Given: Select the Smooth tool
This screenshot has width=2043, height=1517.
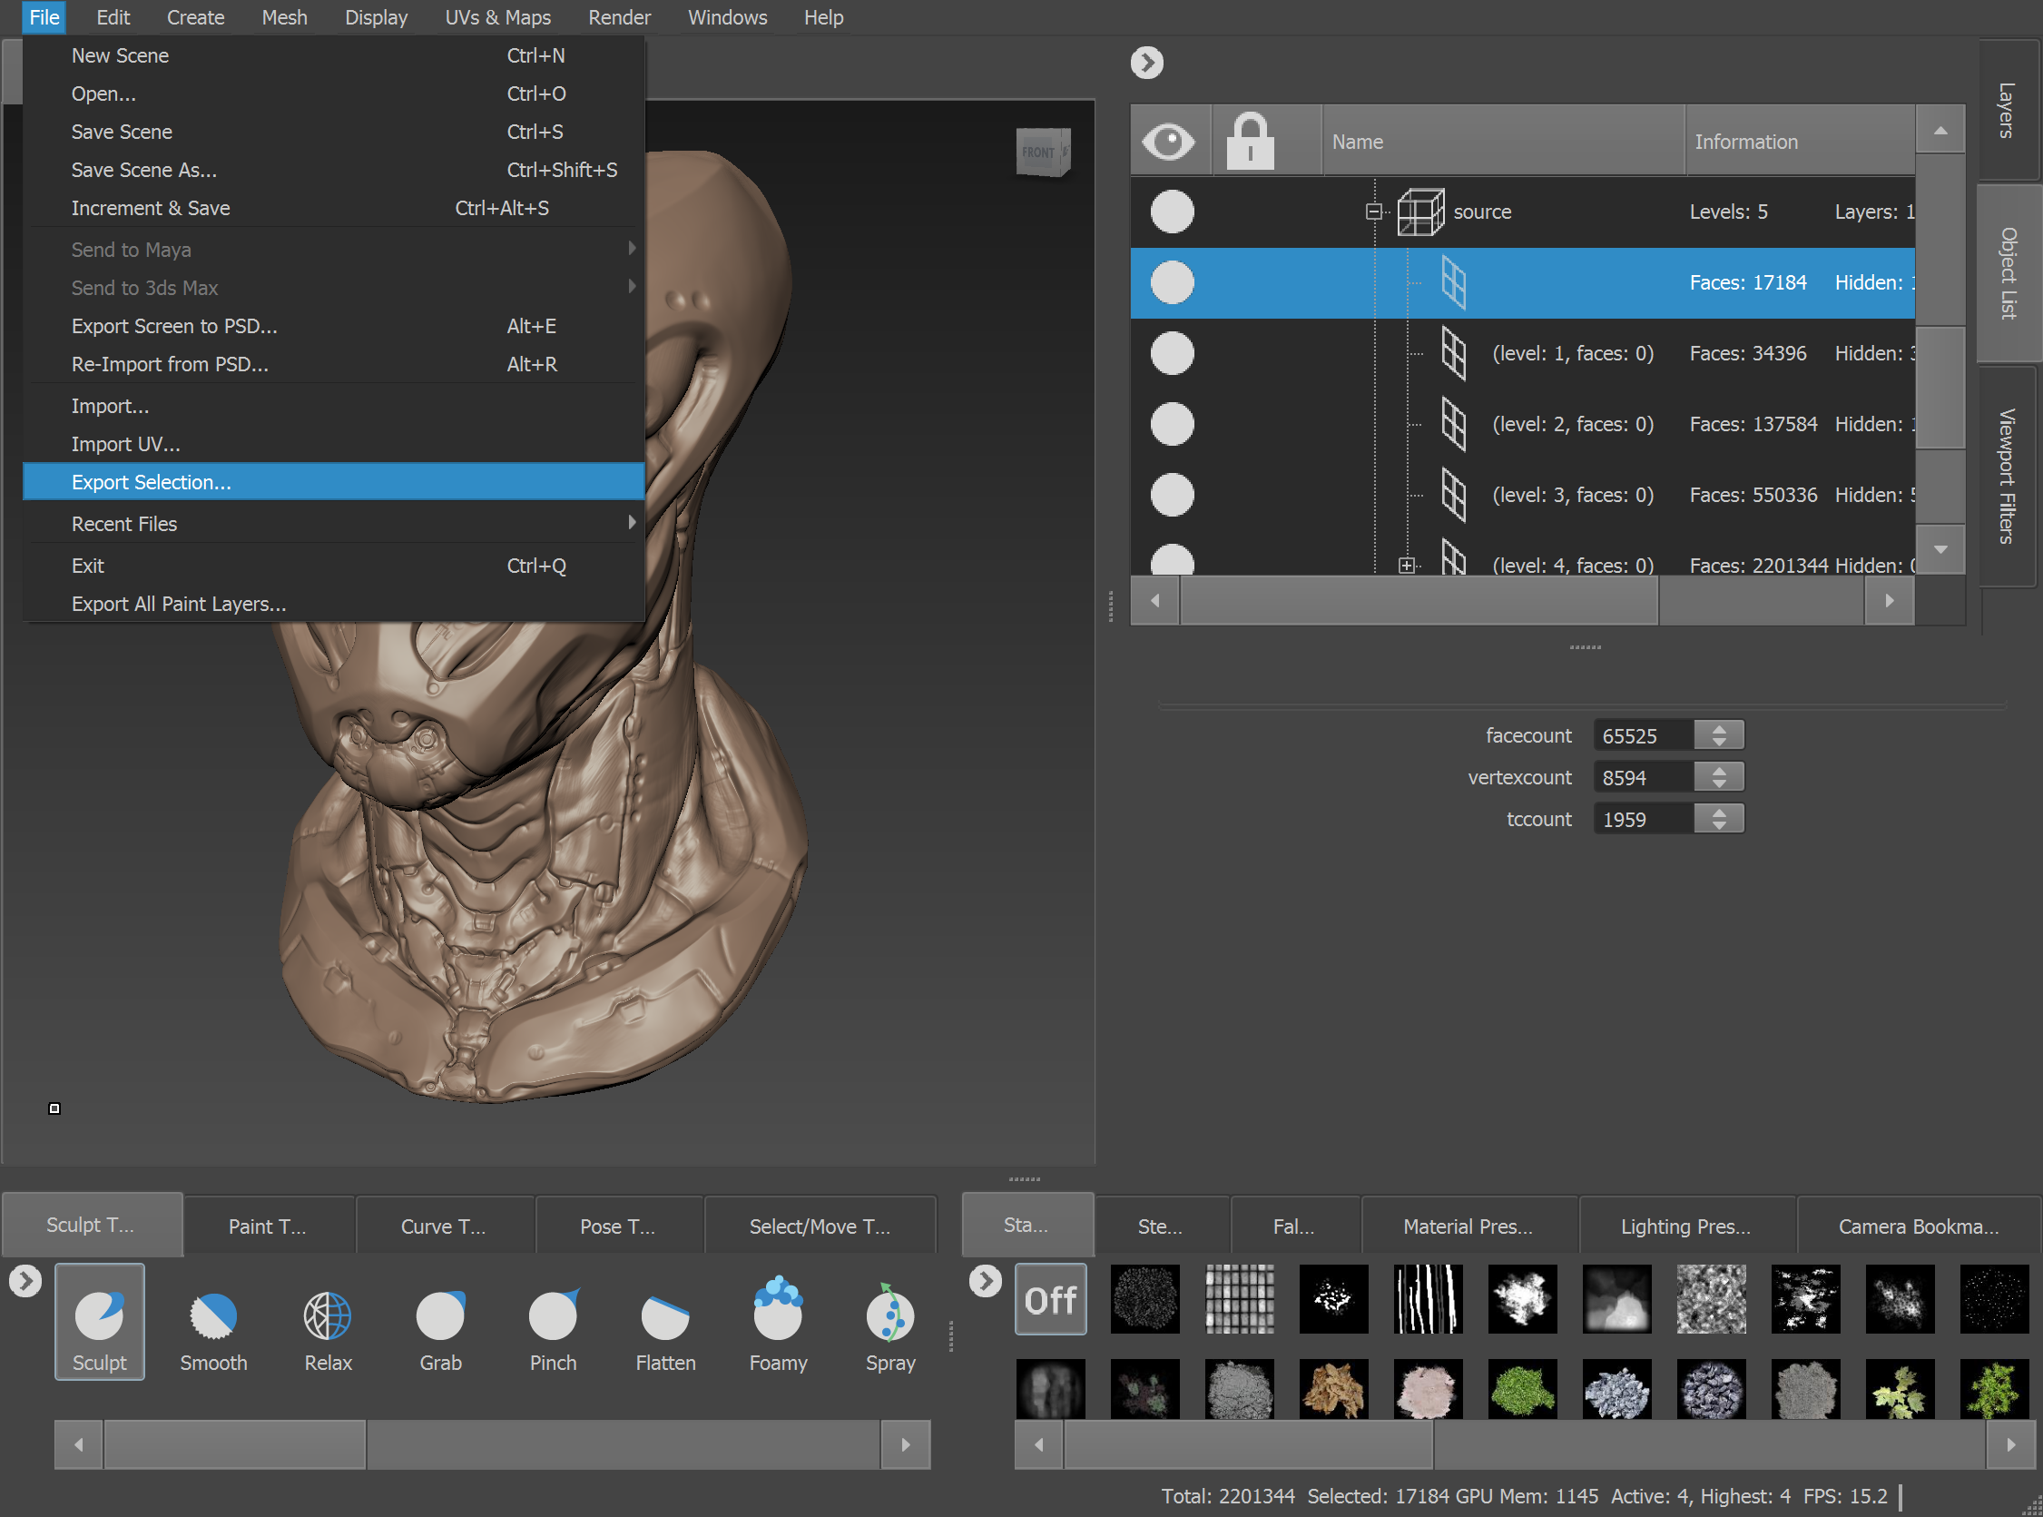Looking at the screenshot, I should click(x=213, y=1323).
